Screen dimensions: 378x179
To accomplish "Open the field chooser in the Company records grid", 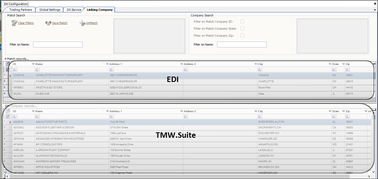I will 8,111.
